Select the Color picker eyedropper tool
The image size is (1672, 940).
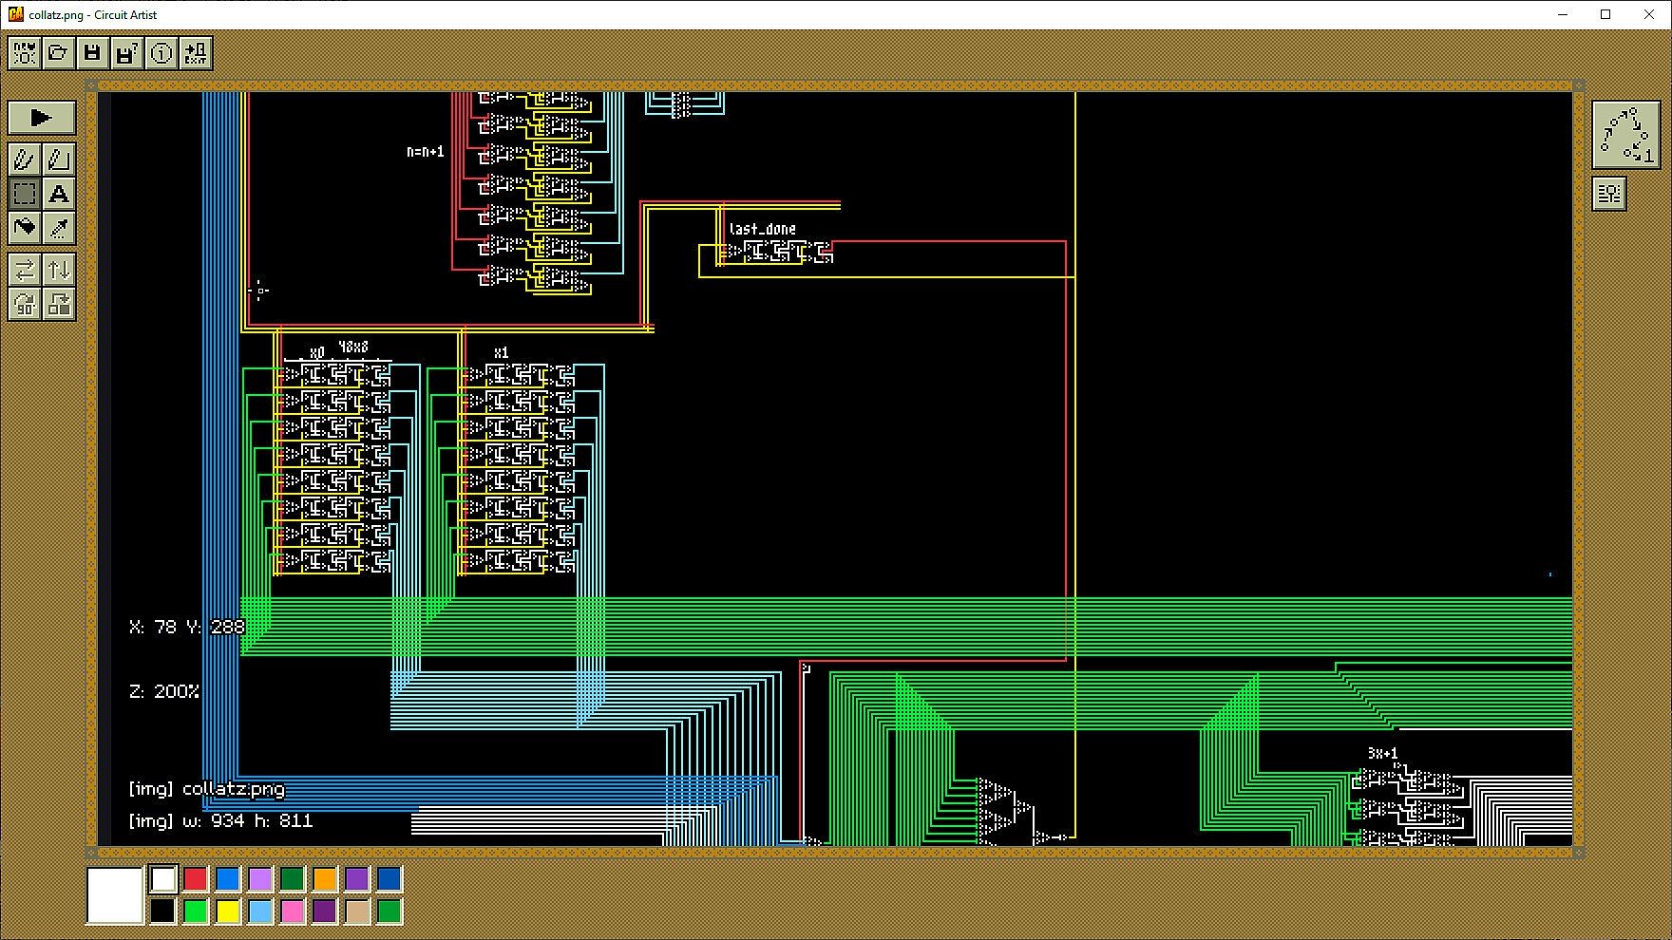(x=59, y=228)
